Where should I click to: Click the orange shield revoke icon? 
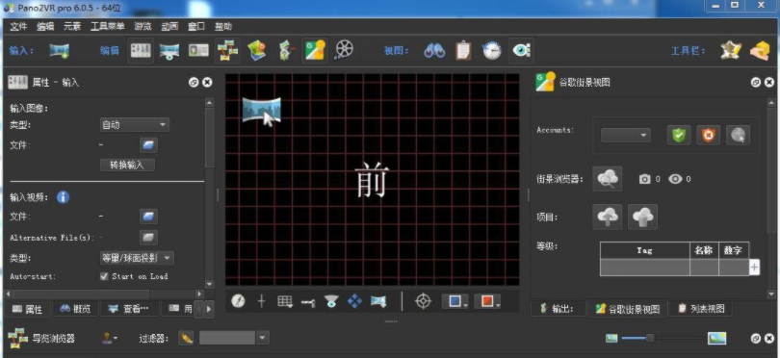point(708,136)
